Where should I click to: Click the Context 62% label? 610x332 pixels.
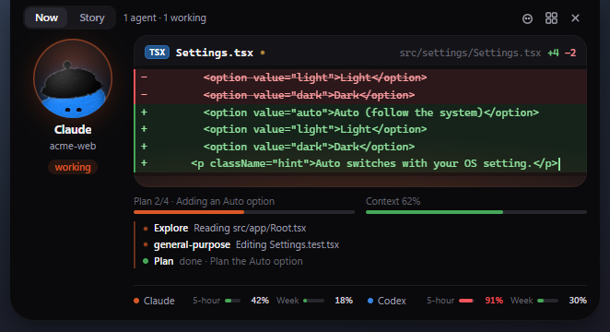point(393,201)
